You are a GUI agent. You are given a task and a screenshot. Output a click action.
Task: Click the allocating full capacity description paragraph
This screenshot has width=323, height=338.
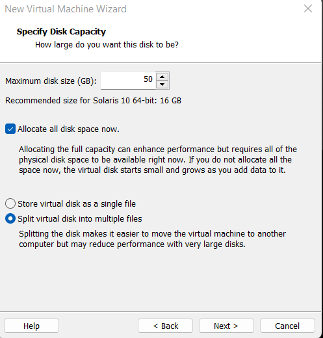click(158, 160)
